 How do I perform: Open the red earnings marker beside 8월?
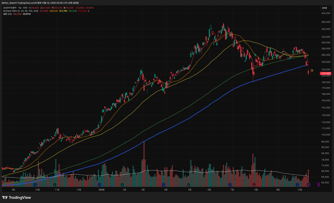[x=254, y=185]
